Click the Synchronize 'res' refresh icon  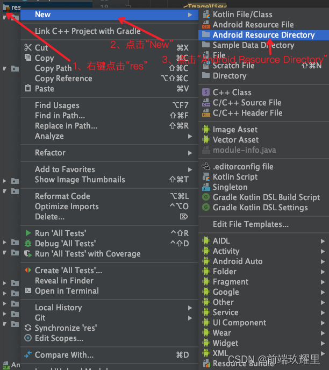point(28,328)
